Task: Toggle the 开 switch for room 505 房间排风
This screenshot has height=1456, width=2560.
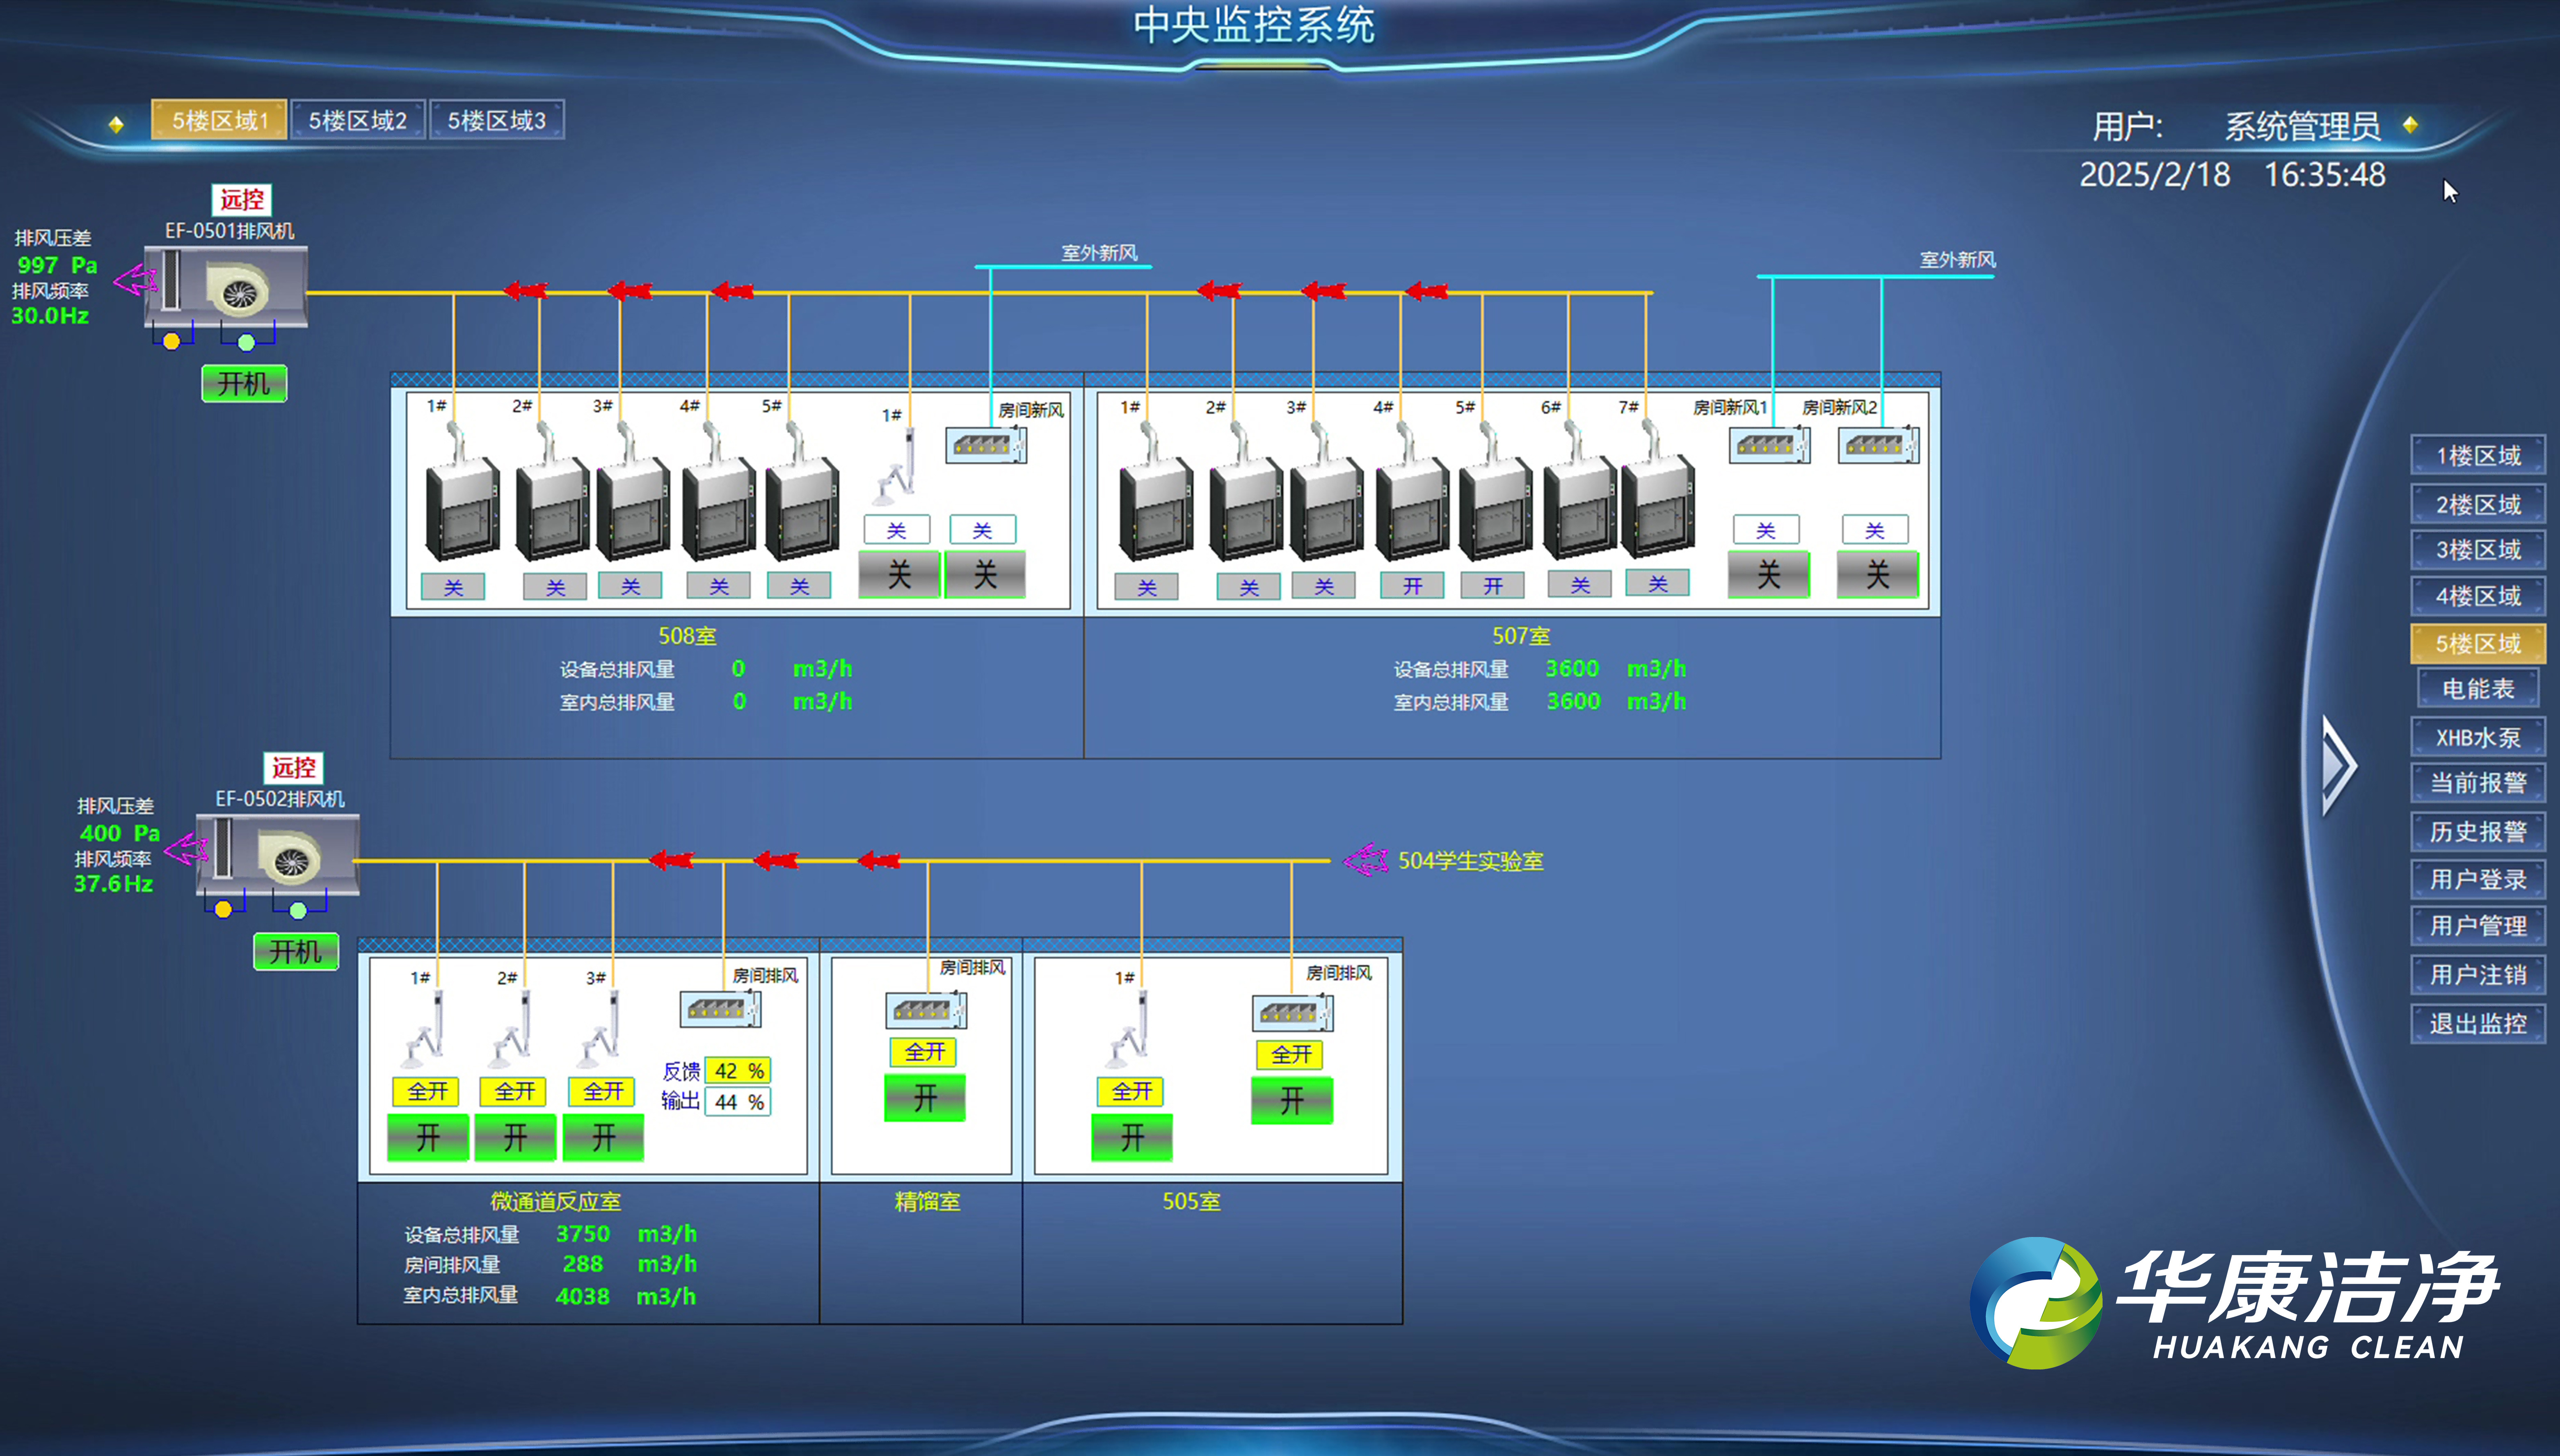Action: 1292,1100
